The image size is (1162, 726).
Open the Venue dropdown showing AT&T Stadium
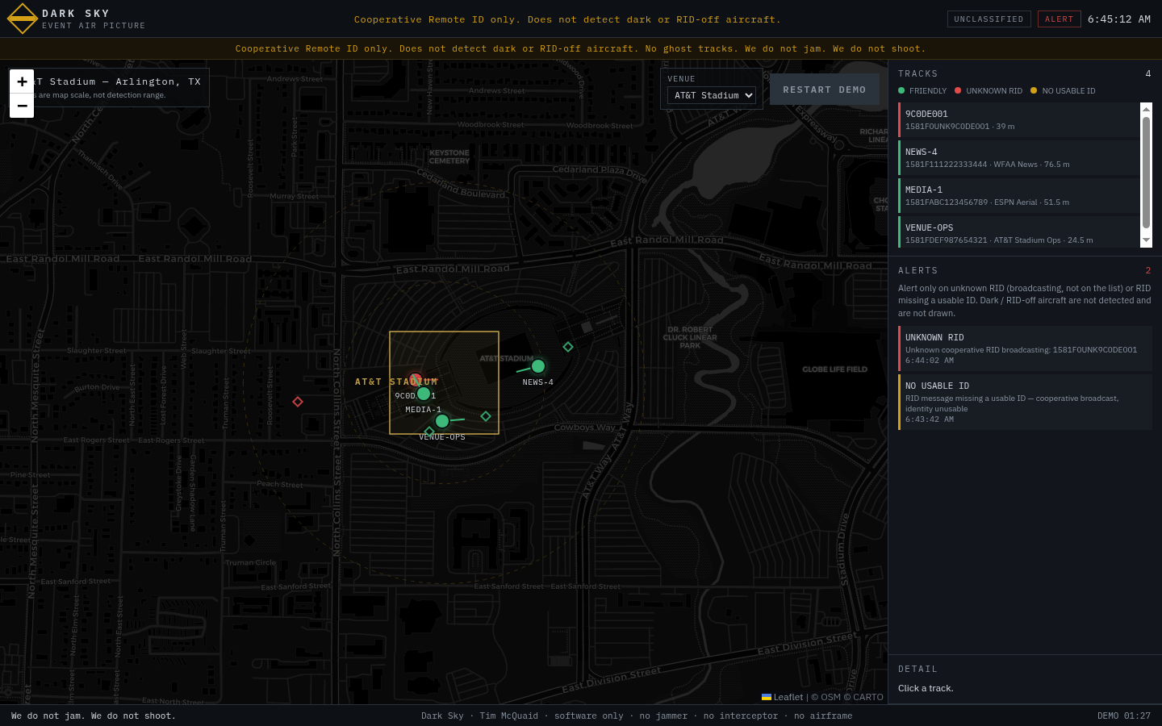tap(712, 95)
